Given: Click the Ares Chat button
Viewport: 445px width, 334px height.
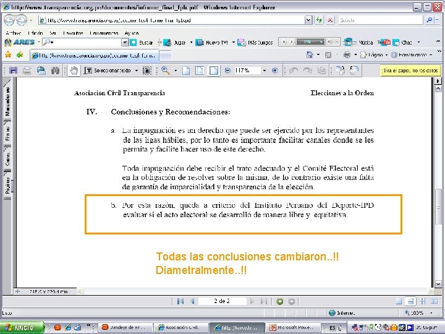Looking at the screenshot, I should [402, 42].
